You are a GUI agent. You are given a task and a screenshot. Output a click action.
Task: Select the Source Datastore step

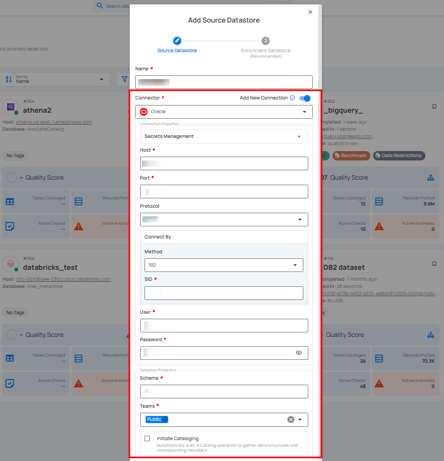coord(177,41)
